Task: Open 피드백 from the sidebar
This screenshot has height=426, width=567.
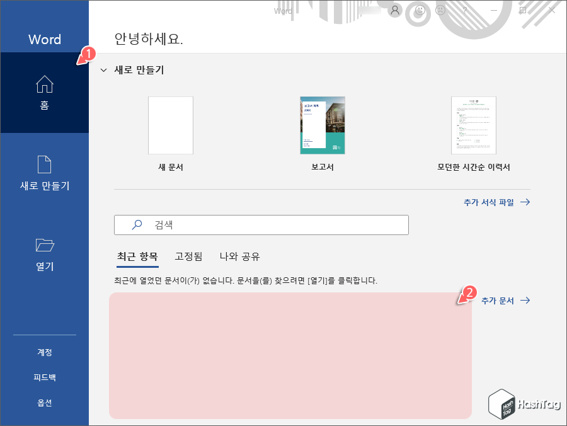Action: [44, 377]
